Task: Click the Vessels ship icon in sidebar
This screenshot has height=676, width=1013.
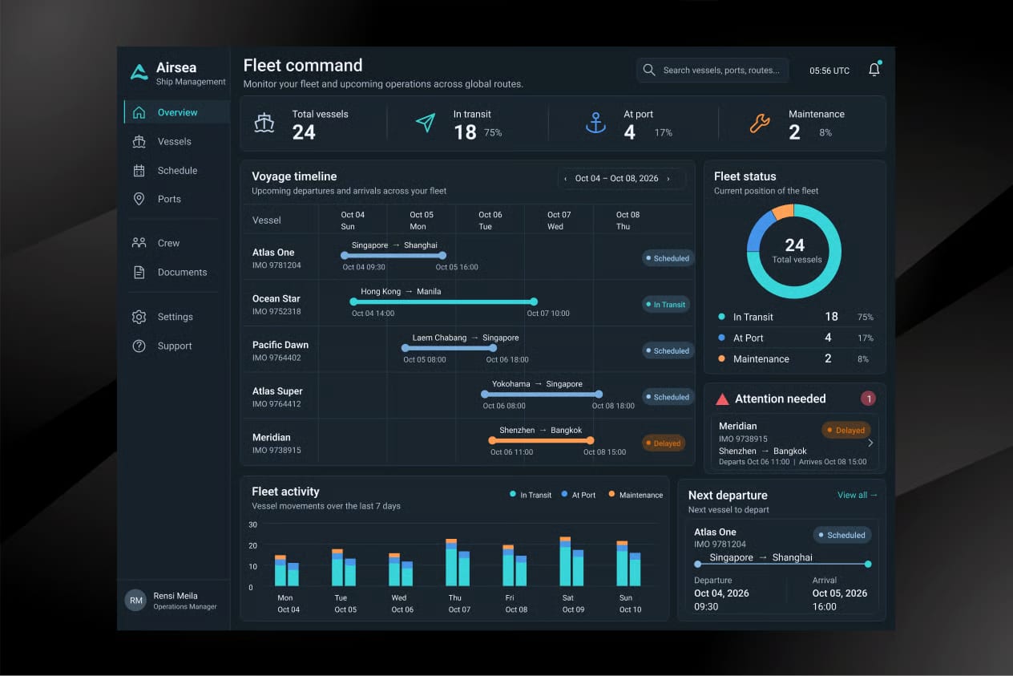Action: pyautogui.click(x=139, y=141)
